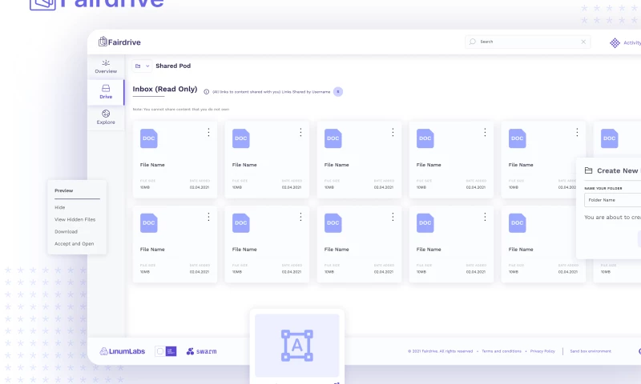Open the Activity diamond icon
641x384 pixels.
[x=615, y=43]
